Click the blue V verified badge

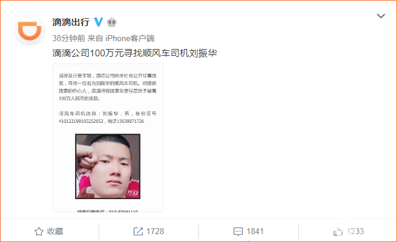(99, 22)
